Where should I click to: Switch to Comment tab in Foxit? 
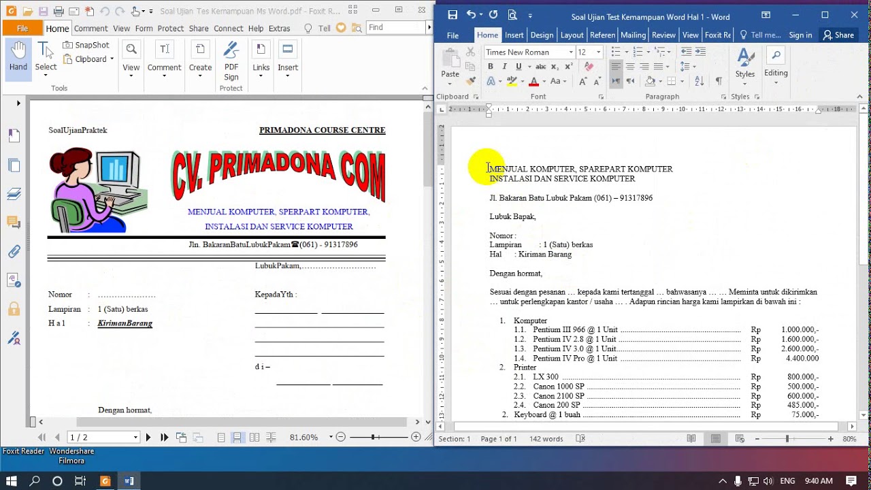point(91,28)
